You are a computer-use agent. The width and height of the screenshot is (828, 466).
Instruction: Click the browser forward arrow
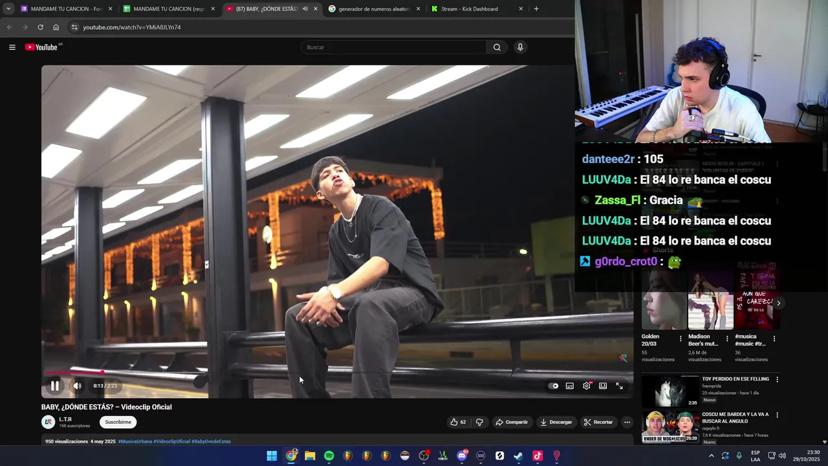point(25,27)
